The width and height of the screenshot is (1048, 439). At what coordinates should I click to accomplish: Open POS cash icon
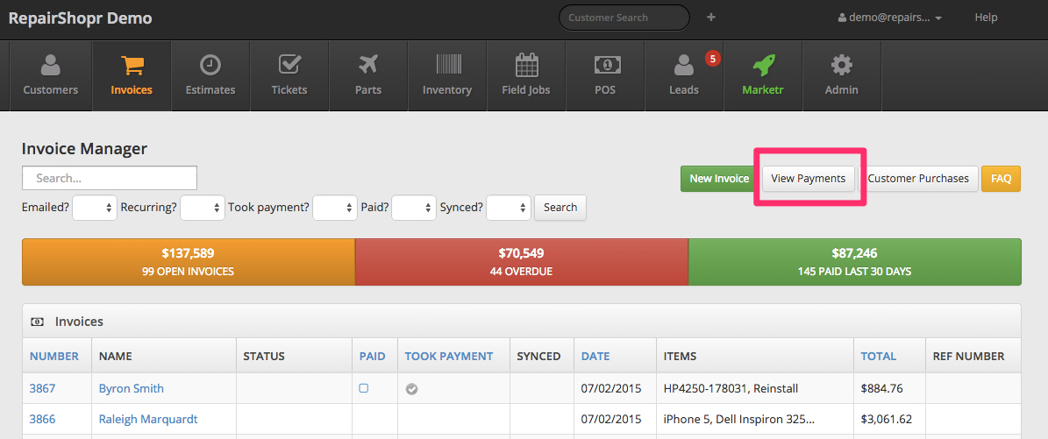pyautogui.click(x=605, y=66)
